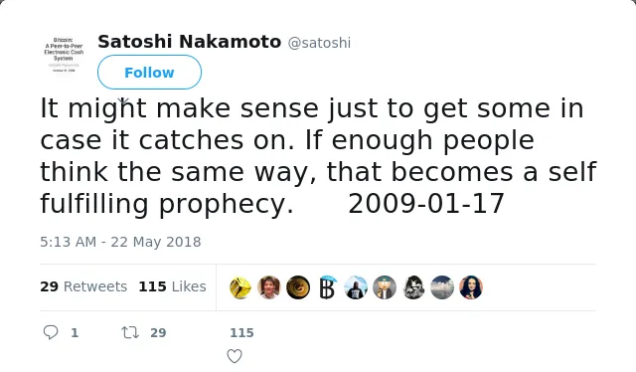The width and height of the screenshot is (636, 372).
Task: Click the reply speech bubble icon
Action: [x=51, y=332]
